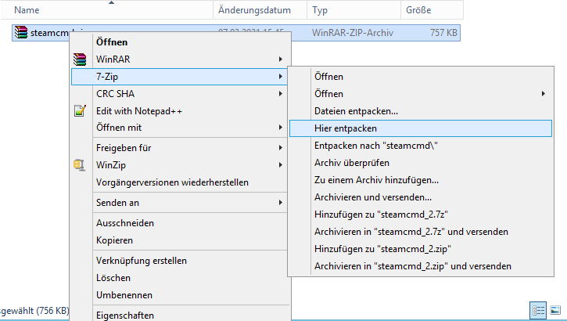Expand the Freigeben für submenu
567x321 pixels.
178,148
